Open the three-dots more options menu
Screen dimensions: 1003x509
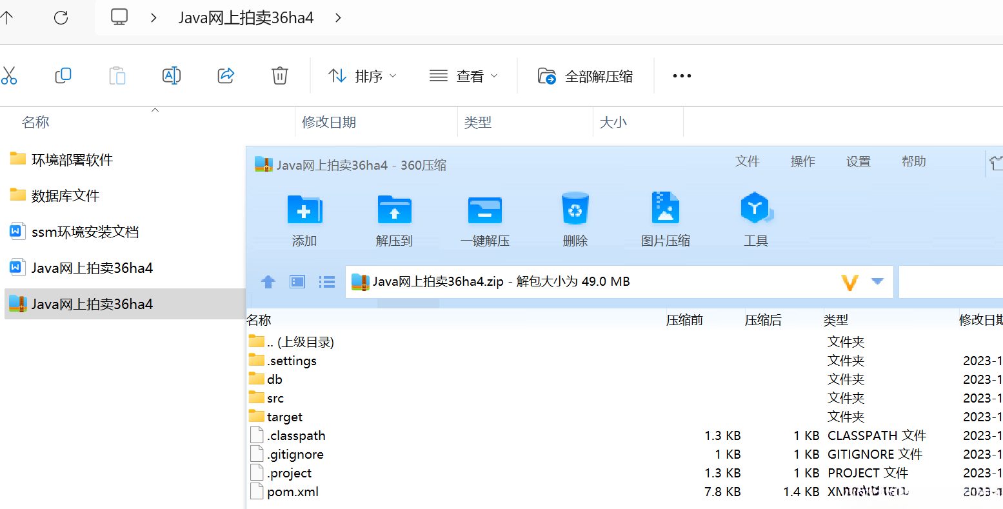(682, 76)
